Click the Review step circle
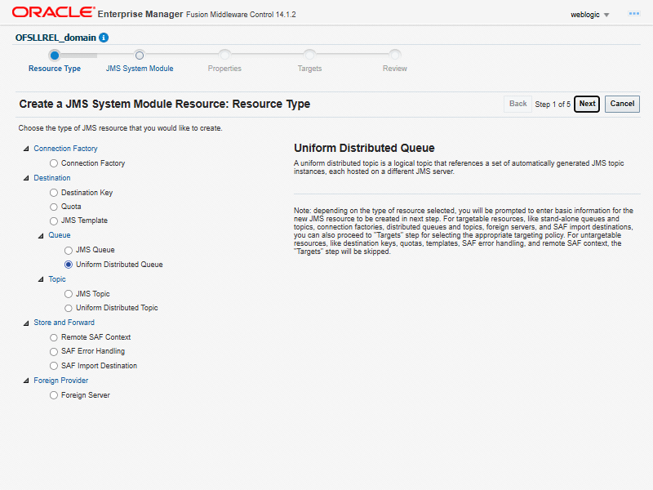Viewport: 653px width, 490px height. (395, 55)
